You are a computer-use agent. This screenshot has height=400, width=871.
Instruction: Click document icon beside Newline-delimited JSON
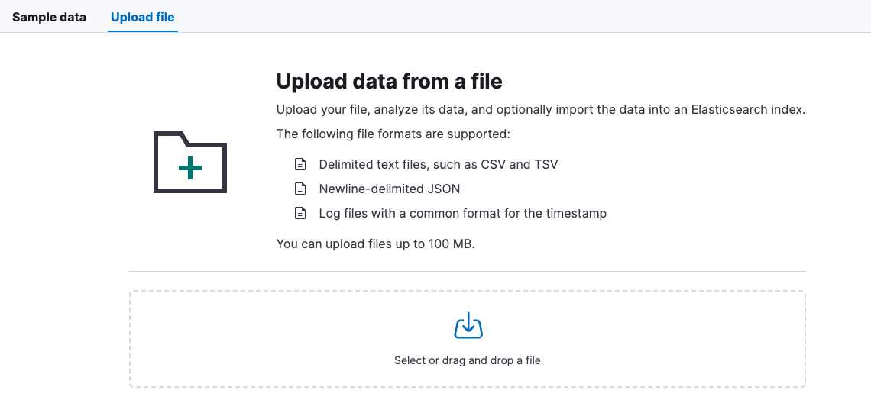[301, 189]
